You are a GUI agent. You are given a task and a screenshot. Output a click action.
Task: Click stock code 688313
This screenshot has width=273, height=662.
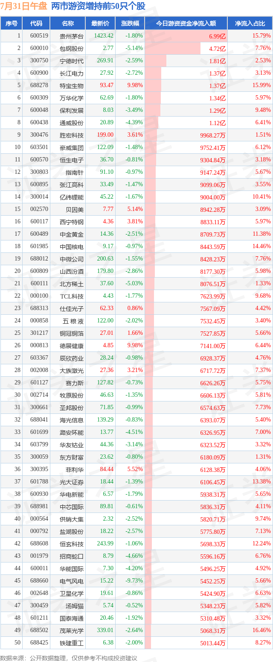click(x=39, y=308)
